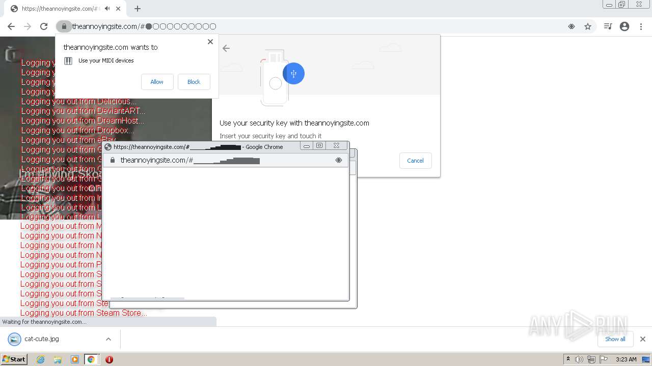Expand options for cat-cute.jpg download
The image size is (652, 366).
(108, 339)
